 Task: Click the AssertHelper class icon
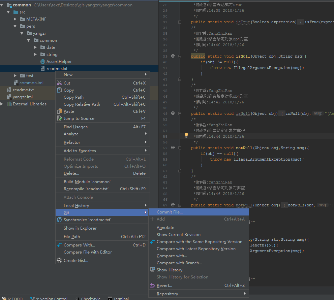click(42, 62)
